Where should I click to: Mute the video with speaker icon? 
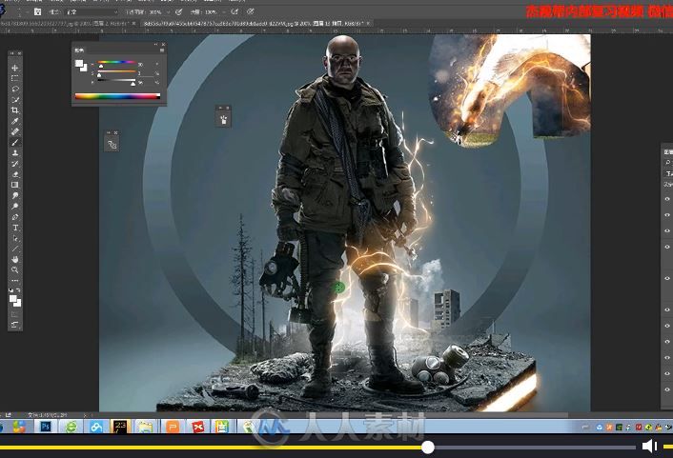click(x=649, y=447)
